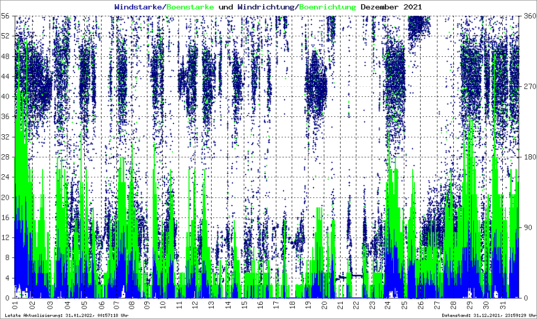Screen dimensions: 537x319
Task: Select day 24 on the date axis
Action: [x=387, y=304]
